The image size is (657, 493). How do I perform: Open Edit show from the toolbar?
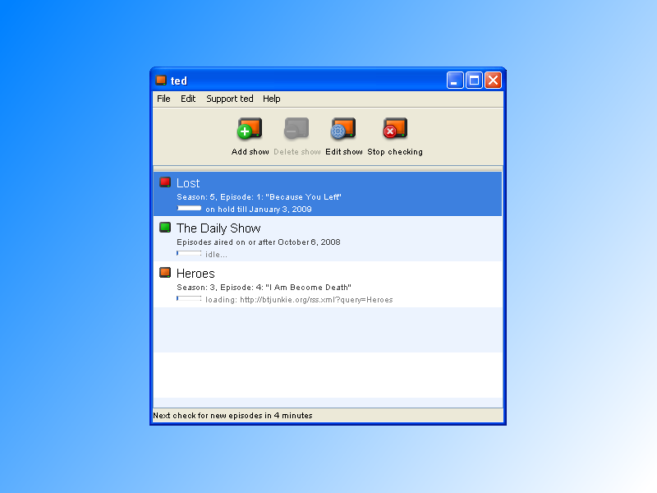pyautogui.click(x=343, y=130)
